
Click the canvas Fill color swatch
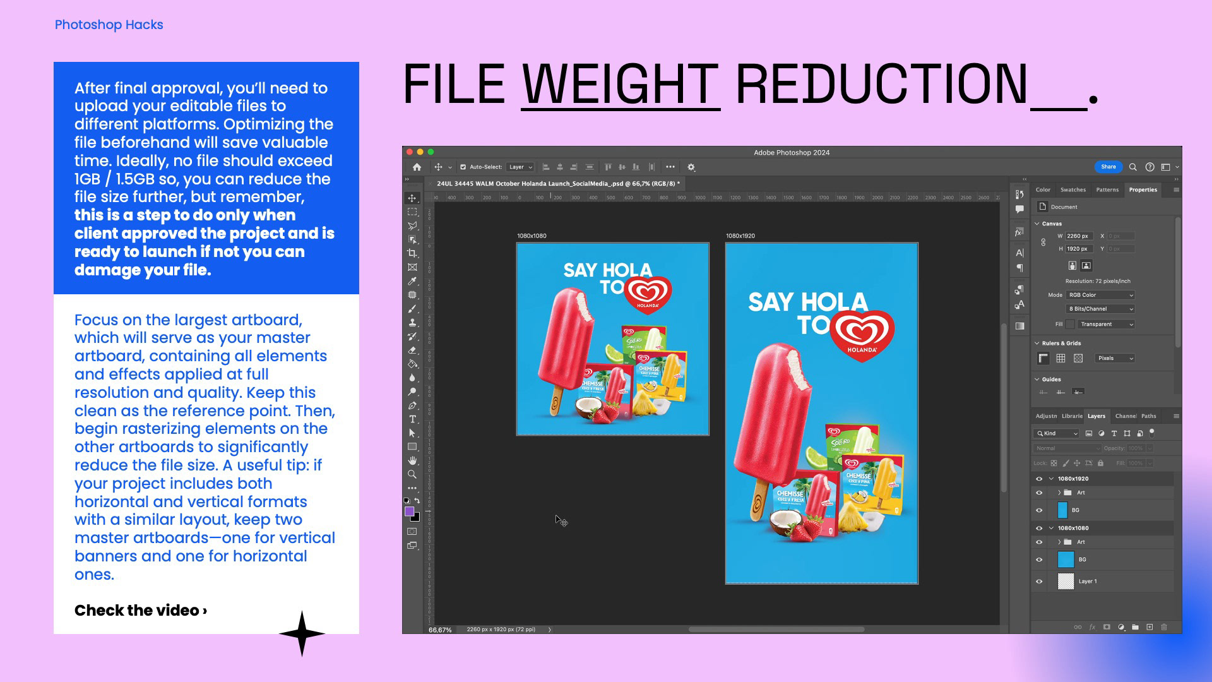(x=1070, y=324)
